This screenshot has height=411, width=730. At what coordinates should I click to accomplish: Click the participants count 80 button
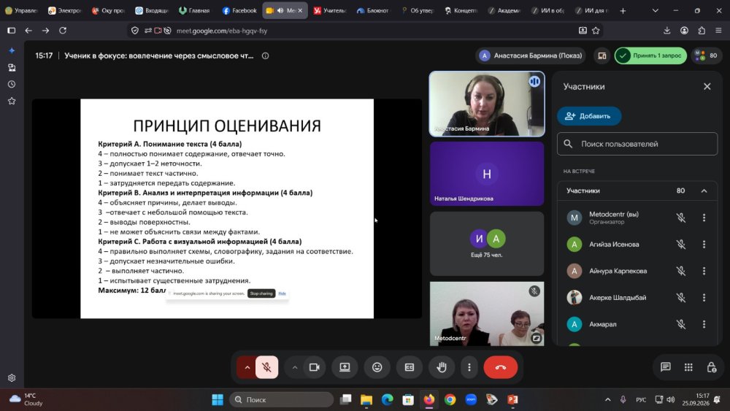[x=706, y=55]
